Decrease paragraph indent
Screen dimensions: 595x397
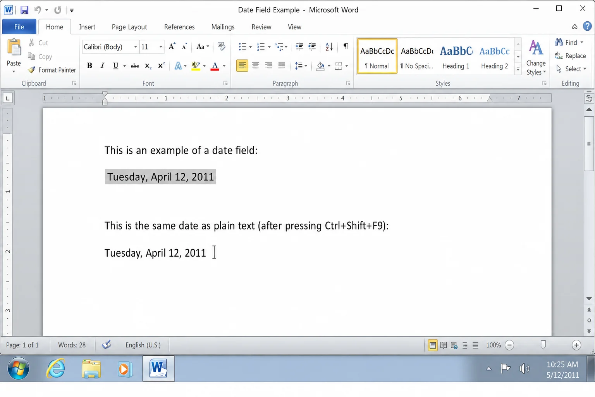coord(299,47)
